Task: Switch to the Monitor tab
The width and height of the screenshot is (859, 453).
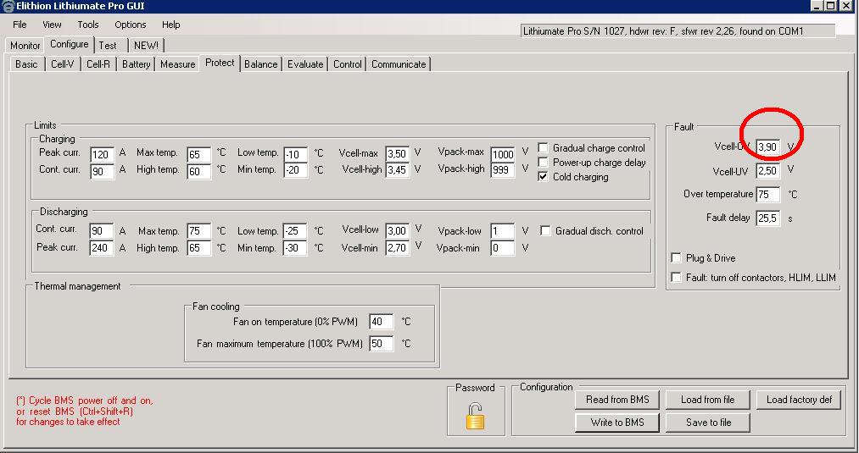Action: (25, 46)
